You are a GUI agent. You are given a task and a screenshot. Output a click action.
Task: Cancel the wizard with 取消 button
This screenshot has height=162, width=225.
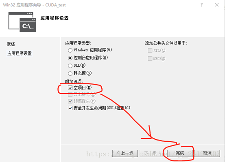207,153
